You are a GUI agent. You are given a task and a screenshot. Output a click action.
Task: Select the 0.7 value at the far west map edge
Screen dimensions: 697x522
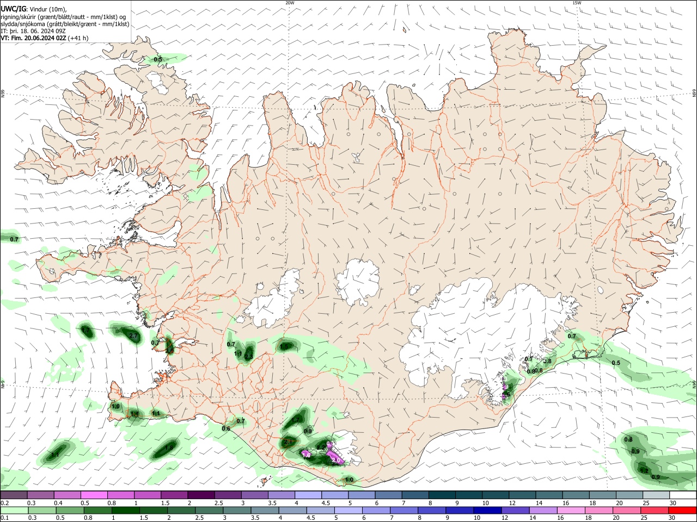pyautogui.click(x=14, y=239)
